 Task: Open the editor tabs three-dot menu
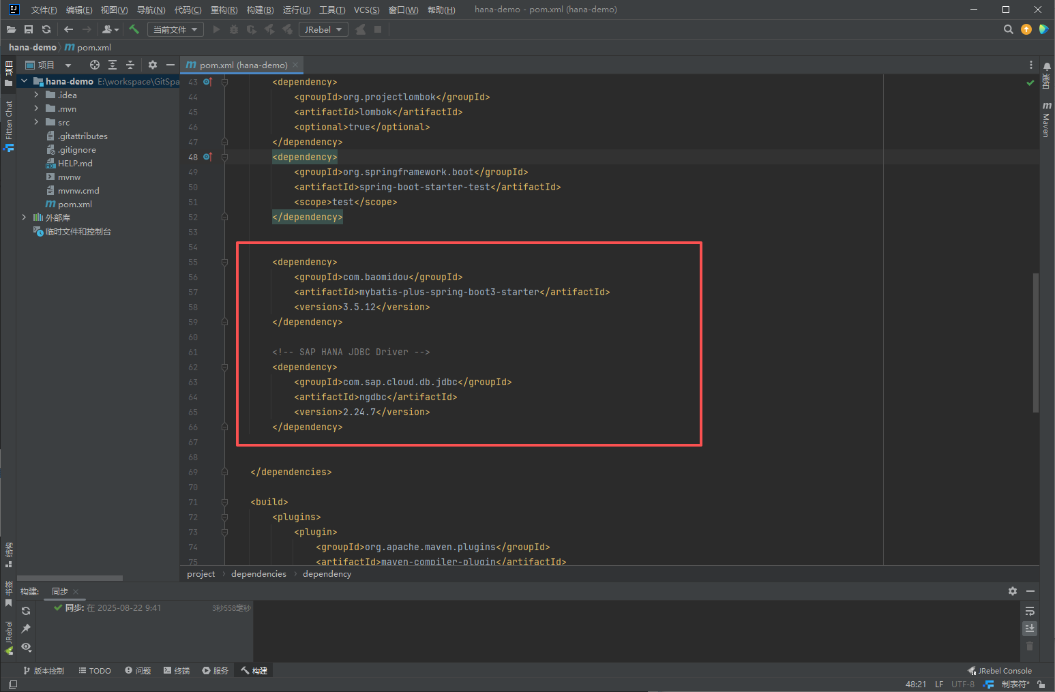click(x=1030, y=65)
